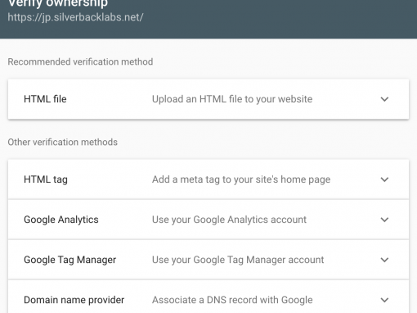The height and width of the screenshot is (313, 417).
Task: Expand the HTML tag chevron arrow
Action: tap(384, 179)
